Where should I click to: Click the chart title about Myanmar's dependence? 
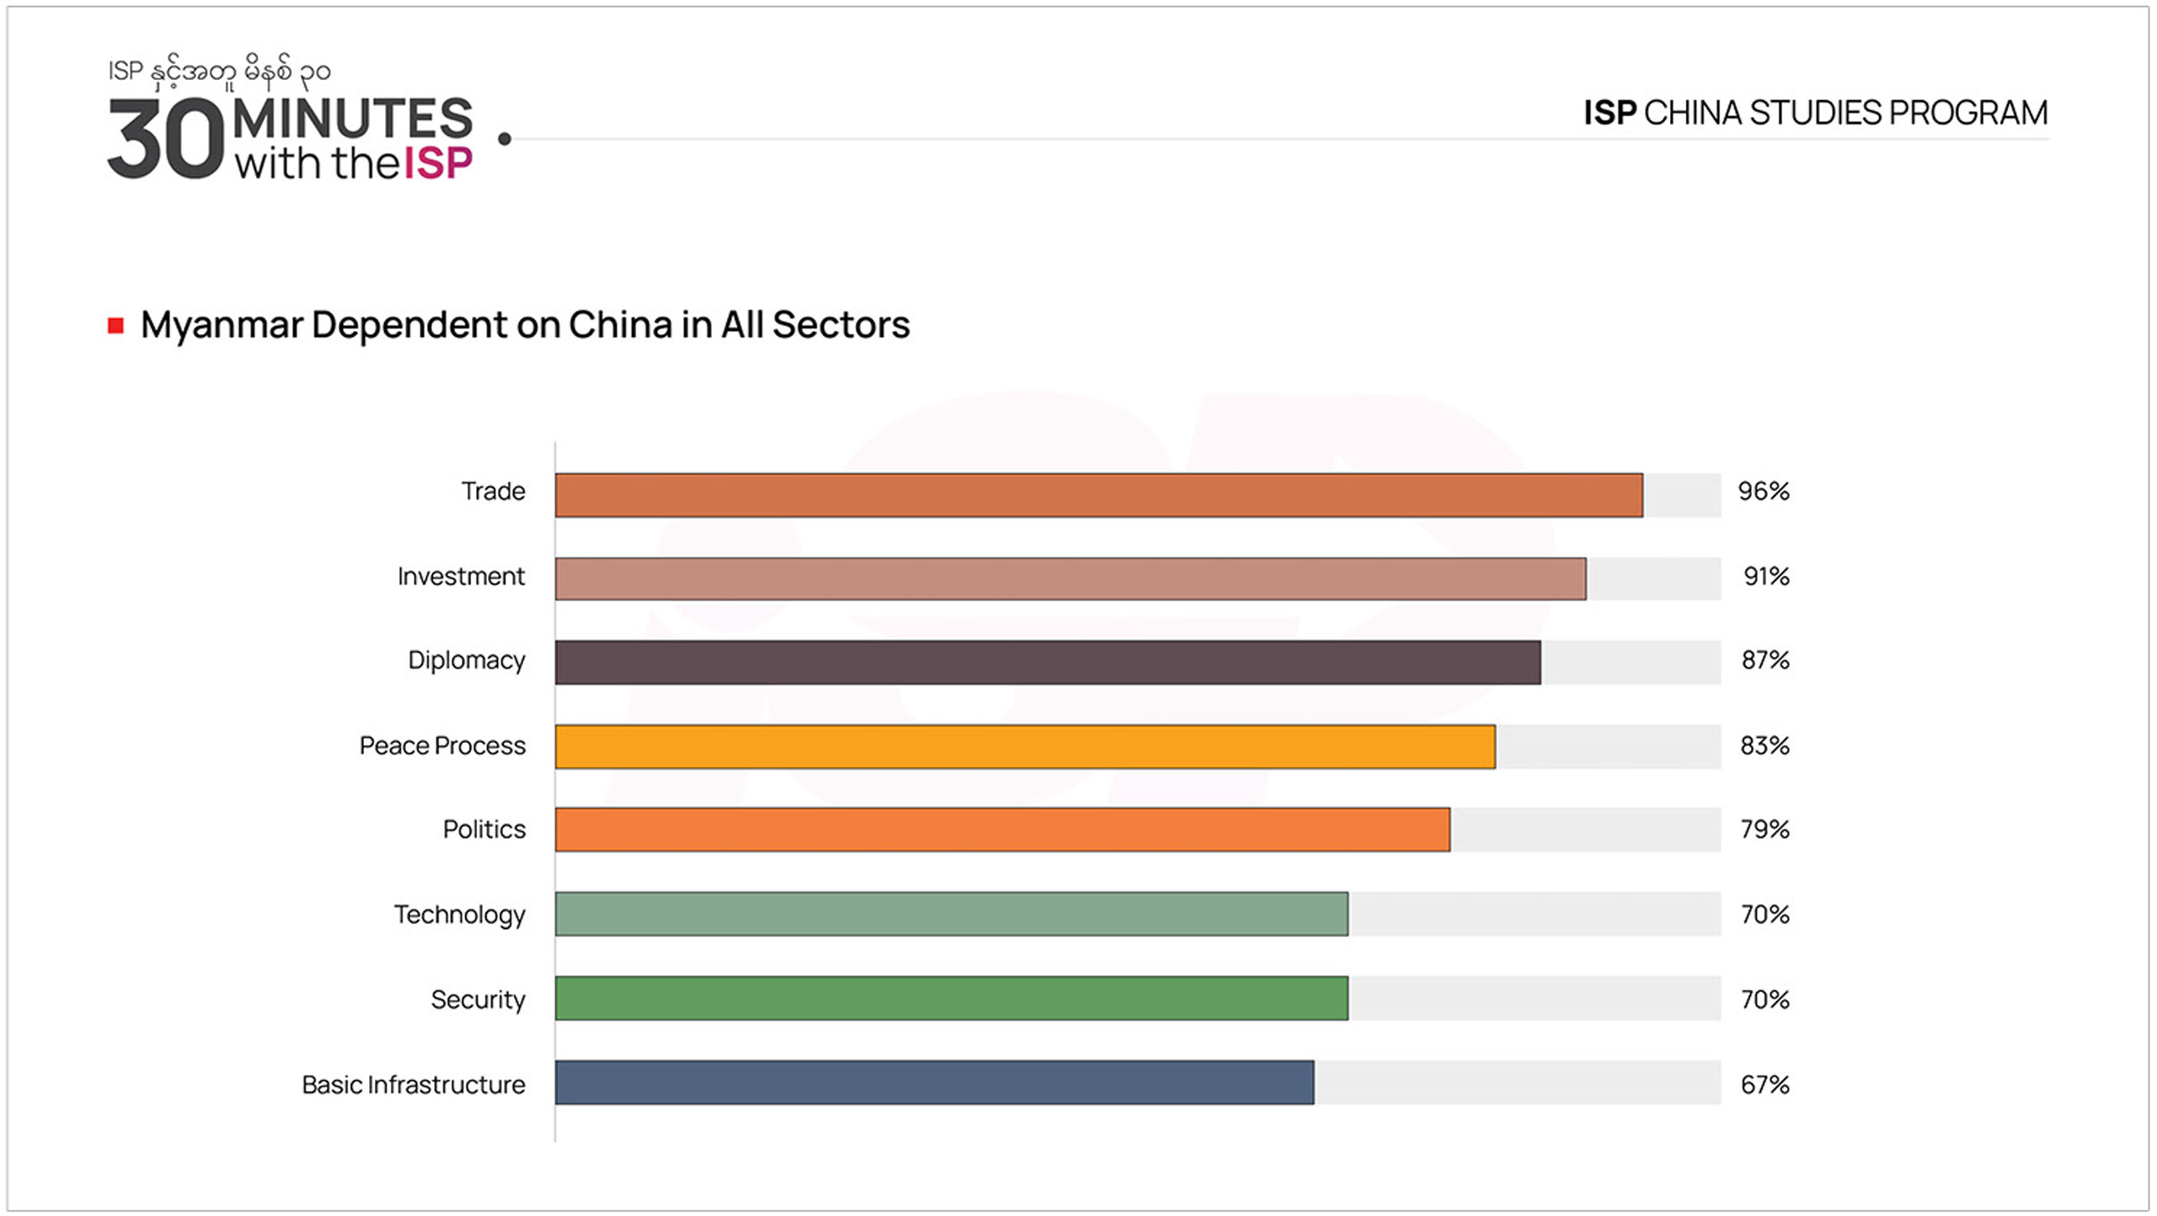click(x=525, y=325)
